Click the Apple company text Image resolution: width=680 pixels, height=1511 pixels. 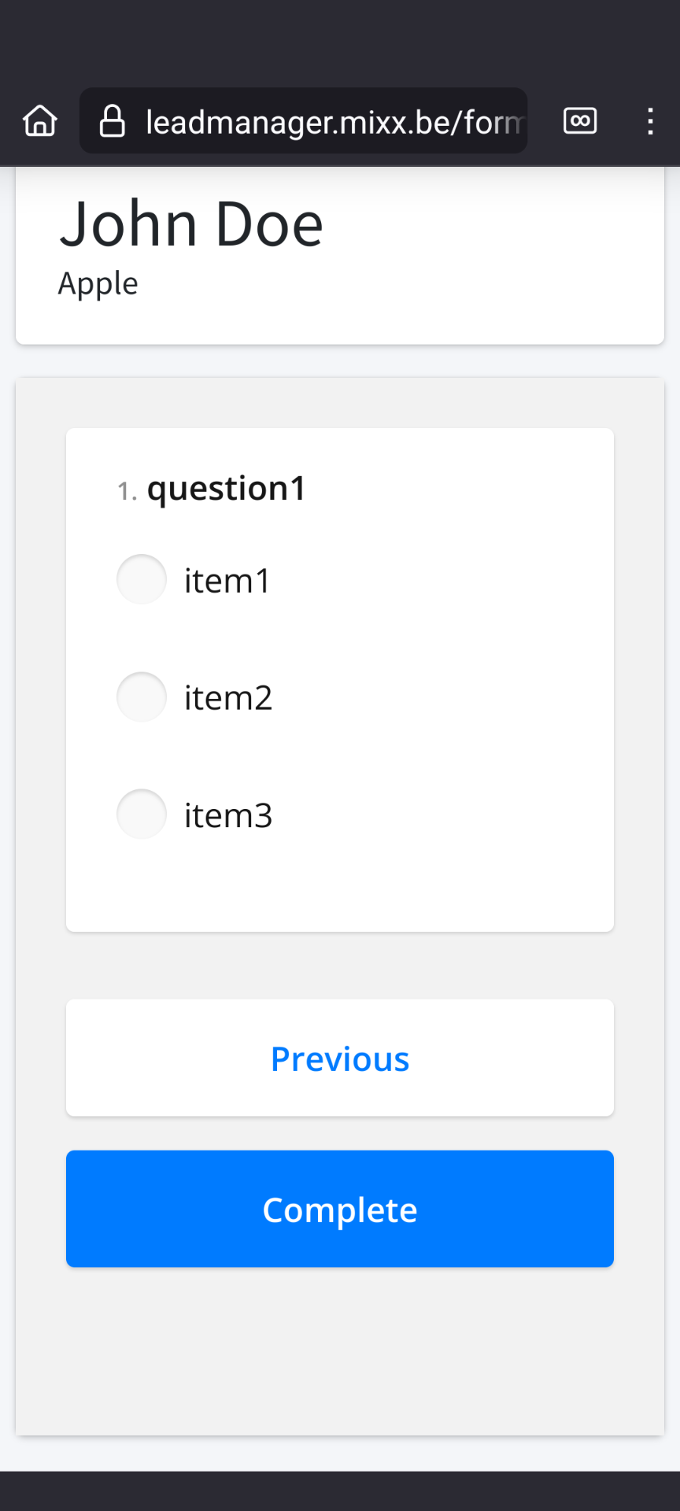(98, 283)
